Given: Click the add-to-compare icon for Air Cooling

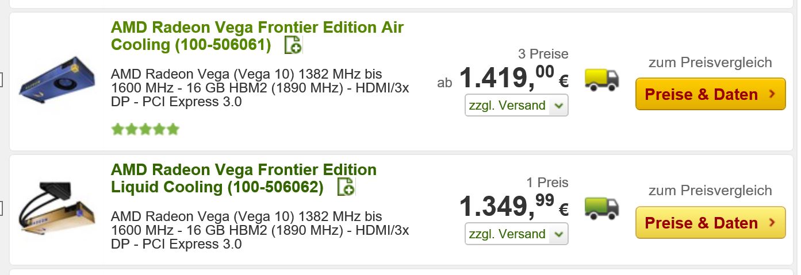Looking at the screenshot, I should pyautogui.click(x=293, y=45).
